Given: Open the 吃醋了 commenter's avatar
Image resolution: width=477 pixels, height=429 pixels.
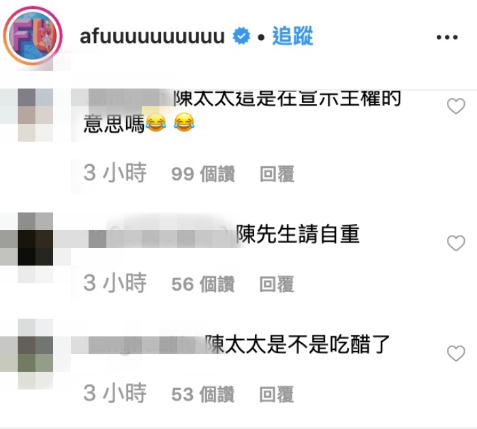Looking at the screenshot, I should click(x=35, y=354).
